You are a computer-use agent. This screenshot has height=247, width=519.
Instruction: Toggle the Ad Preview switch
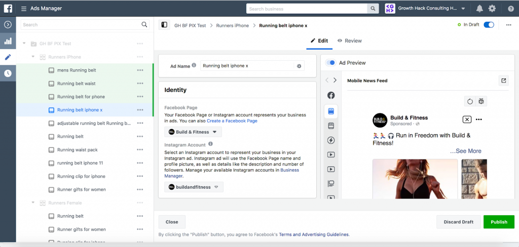pos(330,63)
